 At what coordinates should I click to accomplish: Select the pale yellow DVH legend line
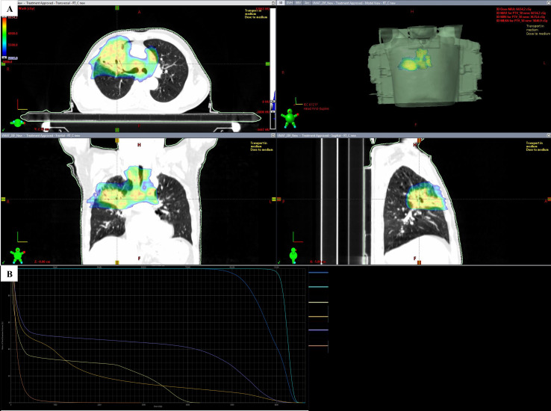(318, 303)
